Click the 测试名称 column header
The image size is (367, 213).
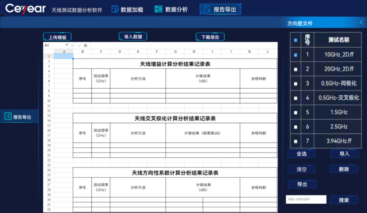339,40
